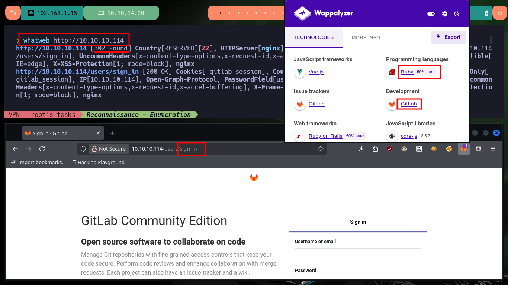Switch Wappalyzer to dark mode via moon icon
This screenshot has width=508, height=285.
[x=457, y=14]
